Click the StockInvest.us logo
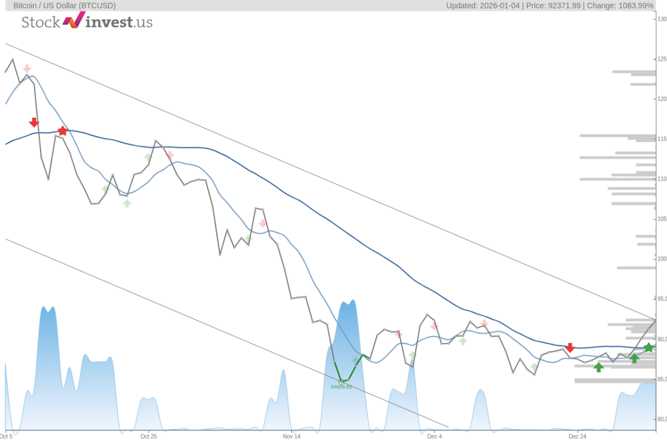Image resolution: width=667 pixels, height=444 pixels. pos(87,21)
